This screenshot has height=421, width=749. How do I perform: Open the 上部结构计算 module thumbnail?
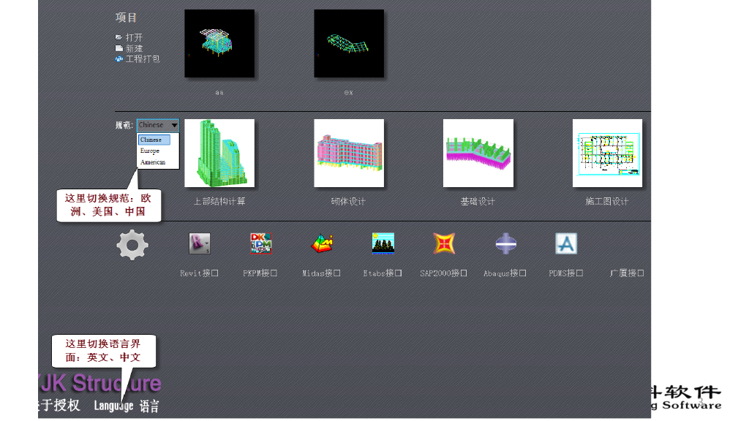(x=219, y=153)
